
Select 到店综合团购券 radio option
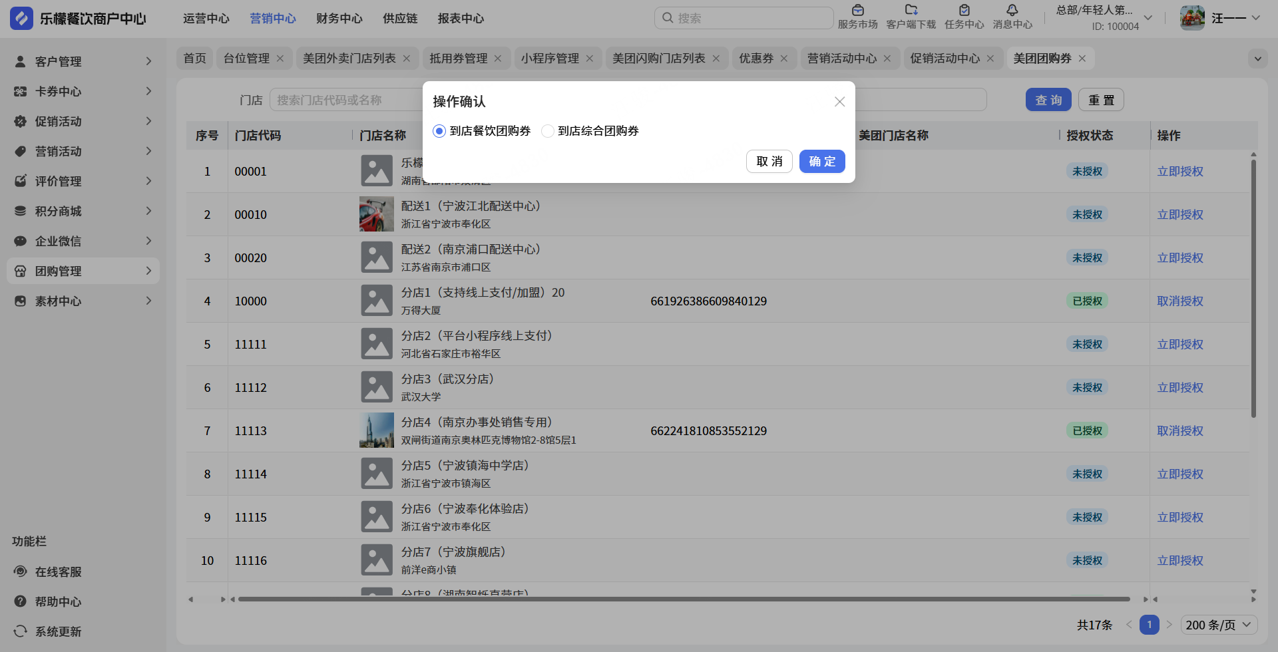(548, 131)
